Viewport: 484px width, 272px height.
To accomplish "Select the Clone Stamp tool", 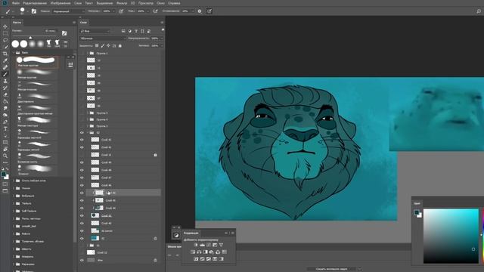I will pos(5,81).
